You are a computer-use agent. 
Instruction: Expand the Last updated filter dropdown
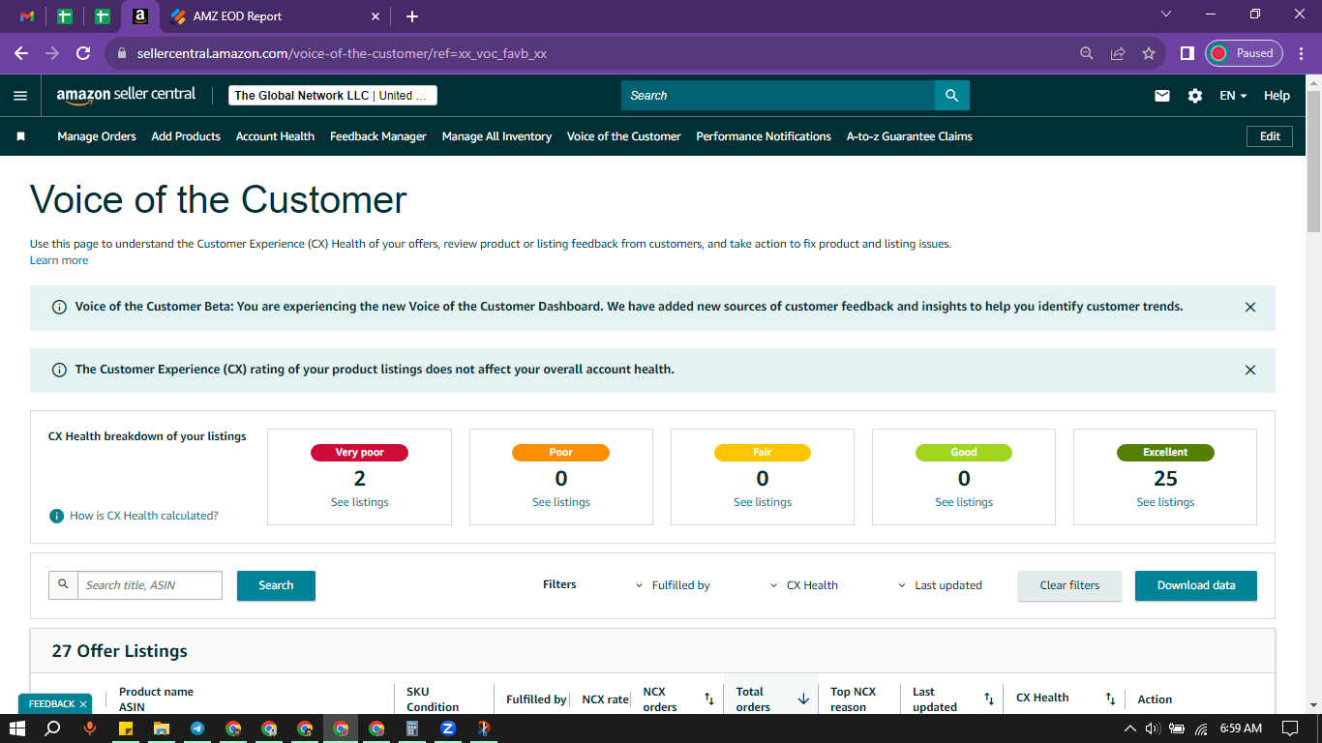tap(940, 585)
